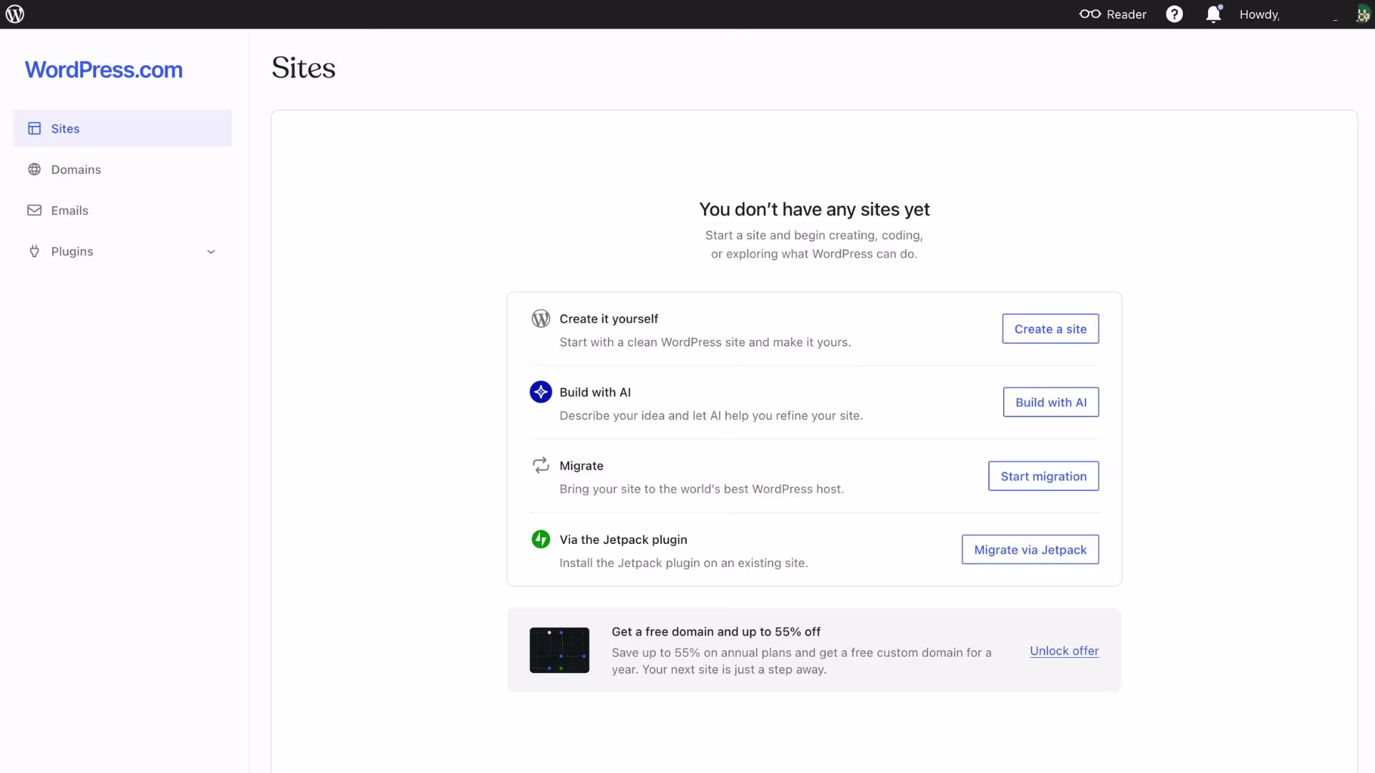Click the green Jetpack plugin icon

[541, 539]
